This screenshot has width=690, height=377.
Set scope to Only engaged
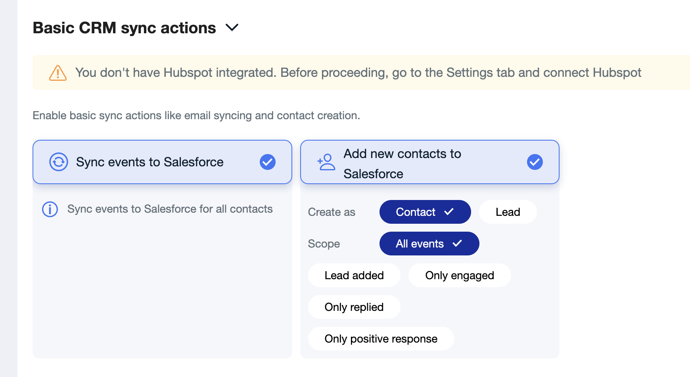click(x=460, y=275)
